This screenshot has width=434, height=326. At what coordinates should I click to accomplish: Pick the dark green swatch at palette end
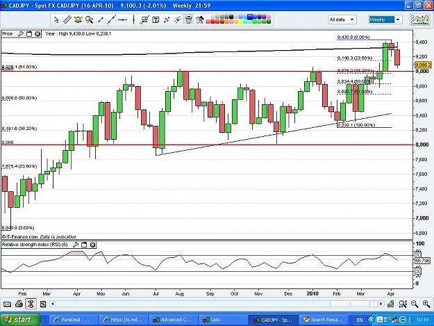pos(269,22)
